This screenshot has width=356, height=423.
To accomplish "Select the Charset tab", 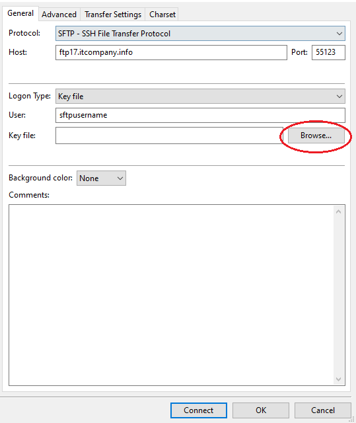I will click(x=162, y=15).
